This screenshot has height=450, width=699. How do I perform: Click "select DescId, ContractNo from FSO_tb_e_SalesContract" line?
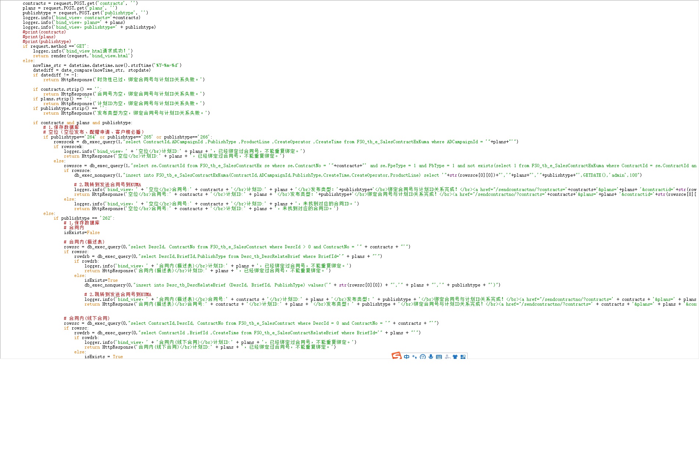click(237, 247)
